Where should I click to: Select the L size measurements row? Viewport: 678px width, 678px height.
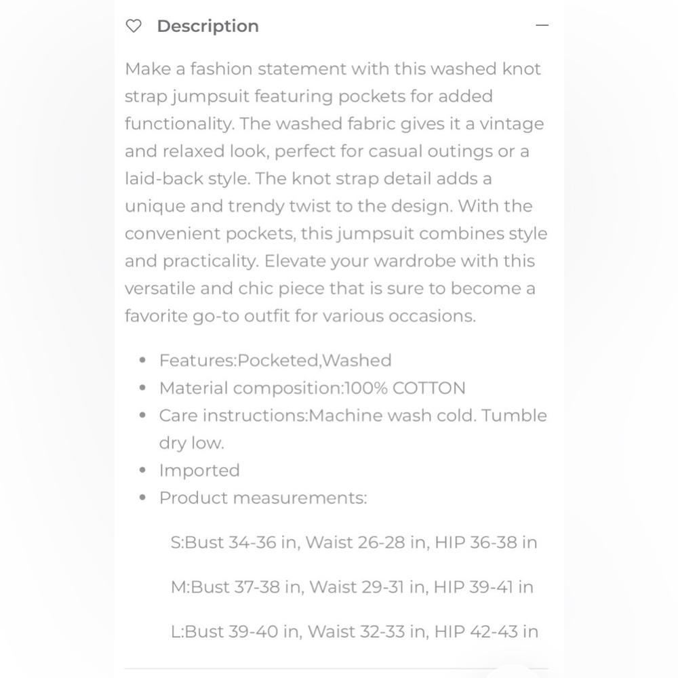[x=354, y=631]
